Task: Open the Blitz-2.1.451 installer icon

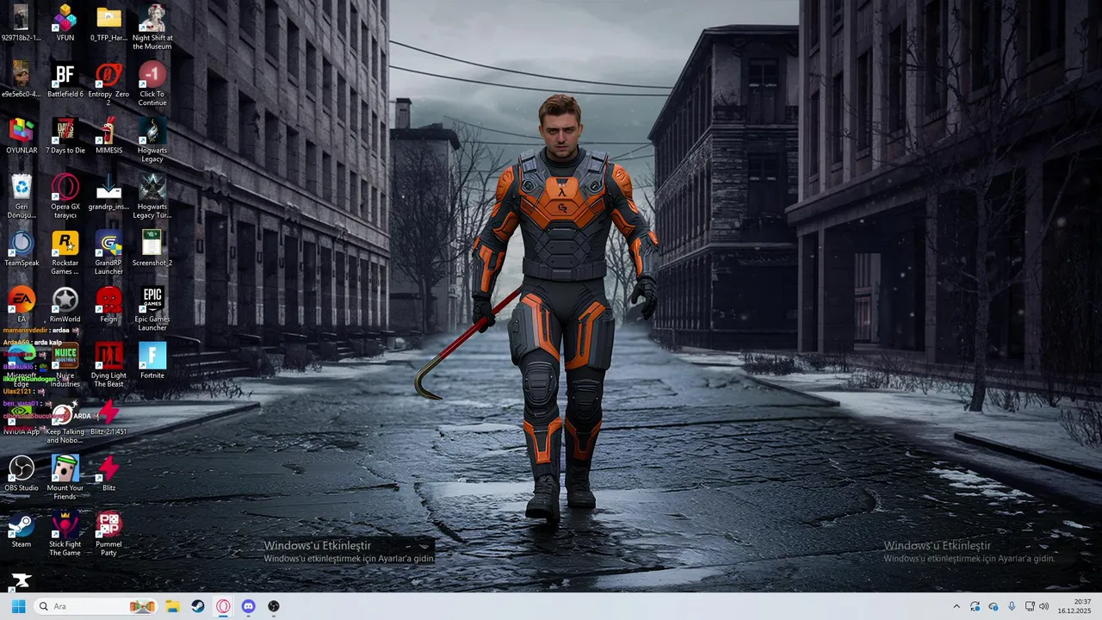Action: click(x=108, y=418)
